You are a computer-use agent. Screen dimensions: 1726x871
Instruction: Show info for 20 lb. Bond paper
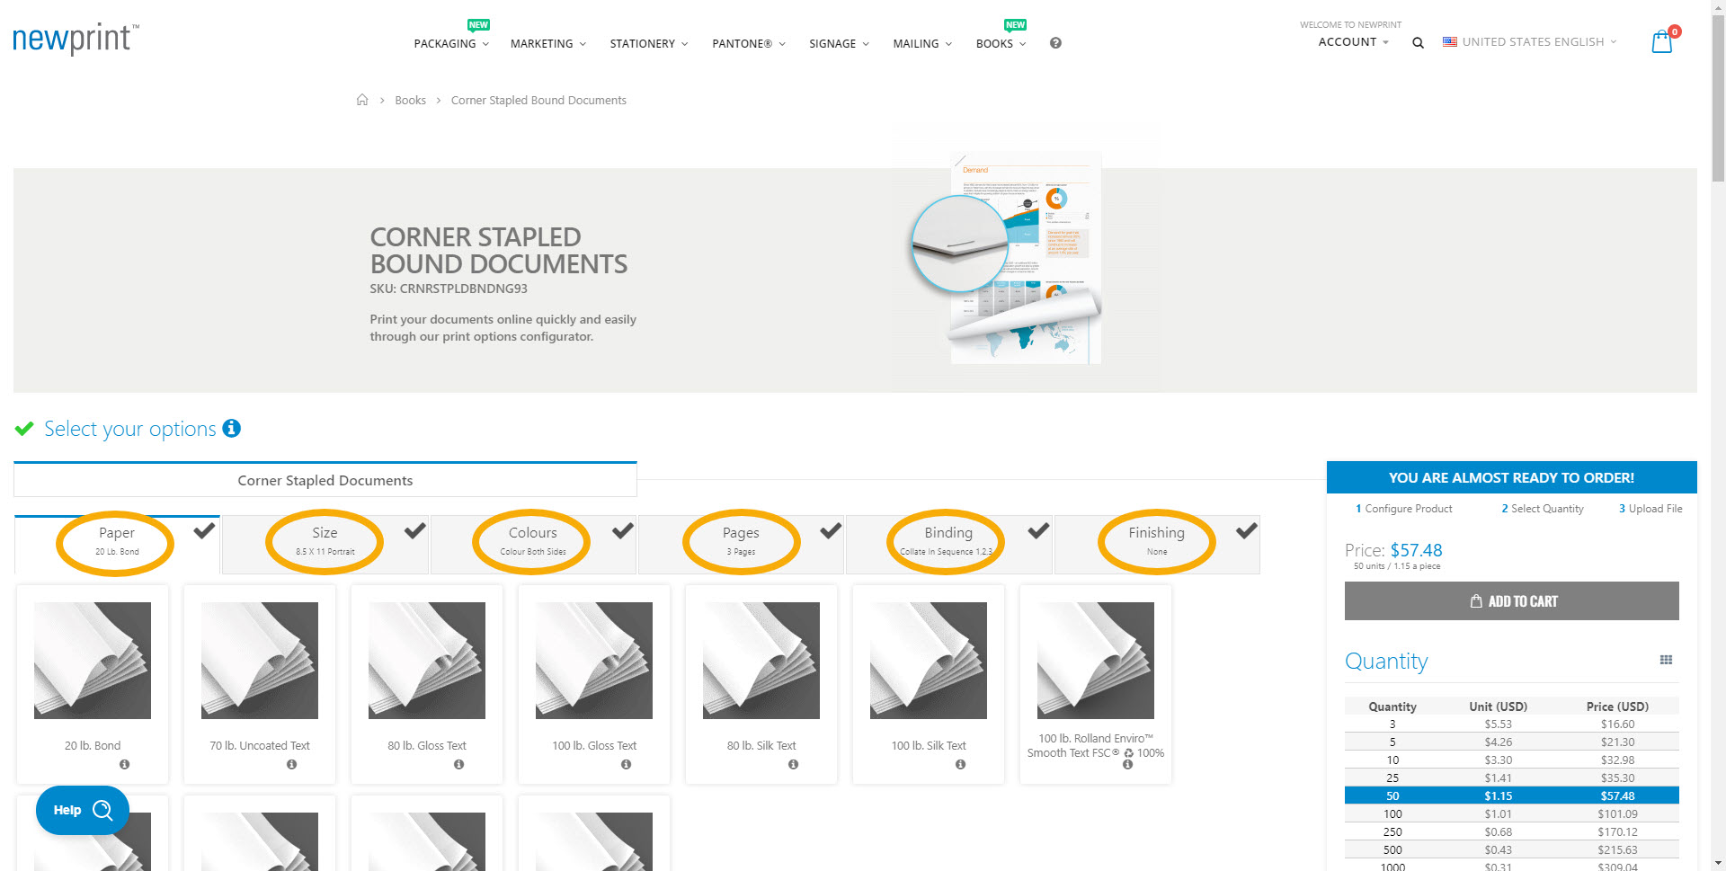125,764
